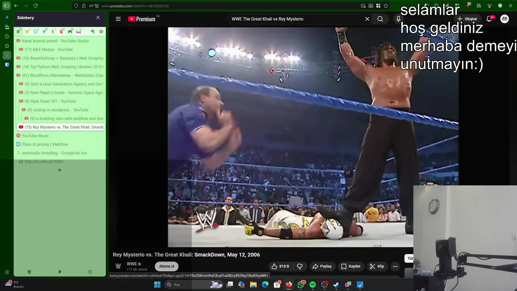517x291 pixels.
Task: Run the YouTube search magnifier button
Action: pos(380,19)
